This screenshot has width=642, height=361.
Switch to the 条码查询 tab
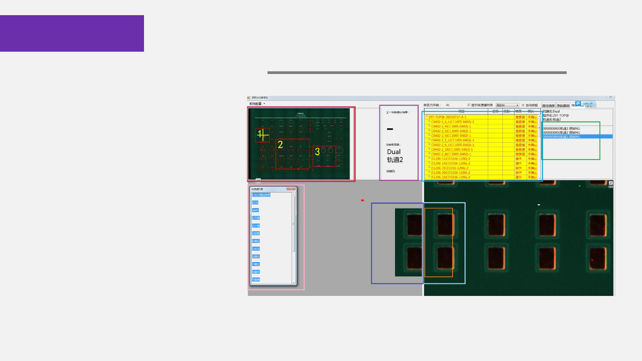click(563, 106)
